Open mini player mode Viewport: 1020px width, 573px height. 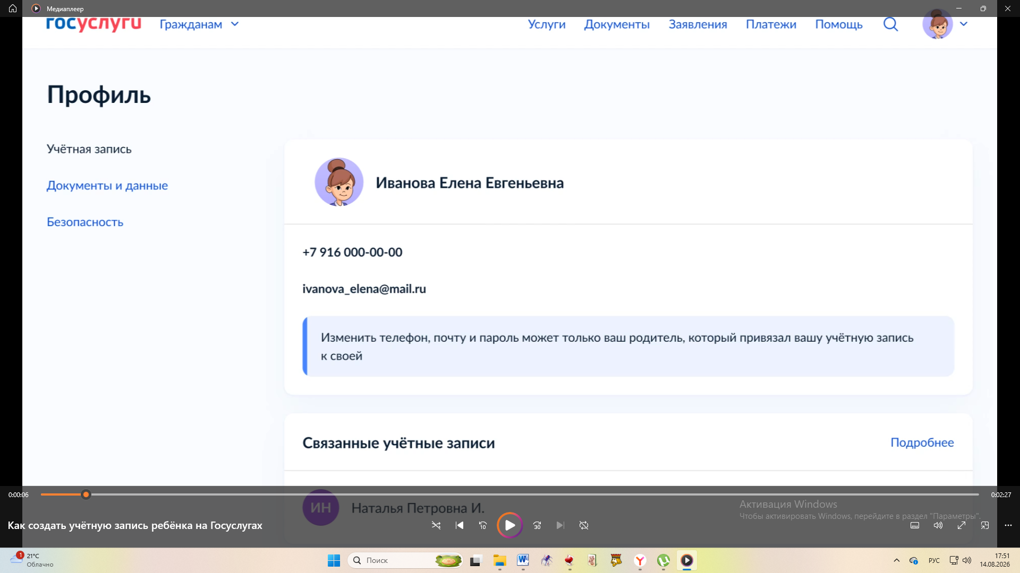tap(985, 525)
